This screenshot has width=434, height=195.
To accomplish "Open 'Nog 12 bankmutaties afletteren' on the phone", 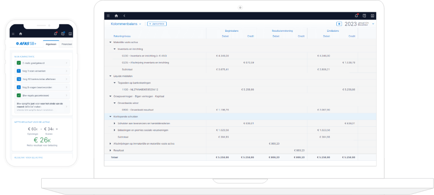I will tap(41, 79).
